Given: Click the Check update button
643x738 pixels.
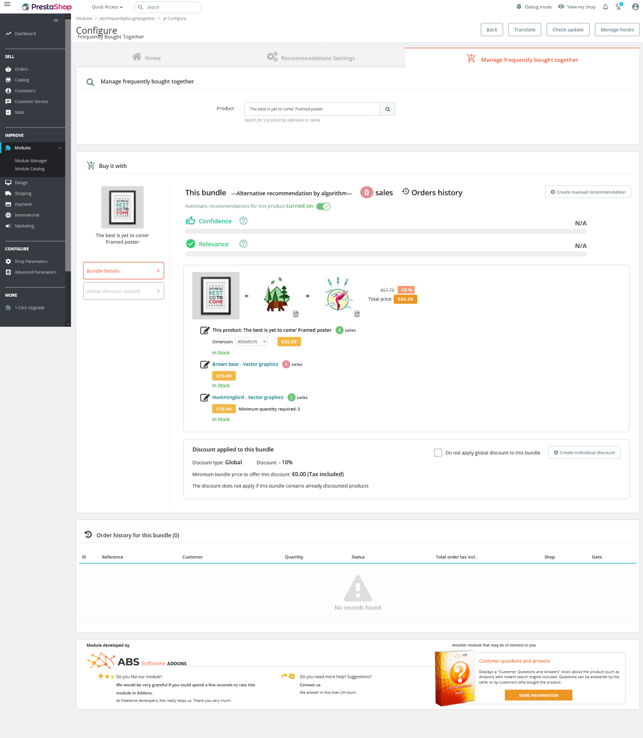Looking at the screenshot, I should [x=568, y=30].
